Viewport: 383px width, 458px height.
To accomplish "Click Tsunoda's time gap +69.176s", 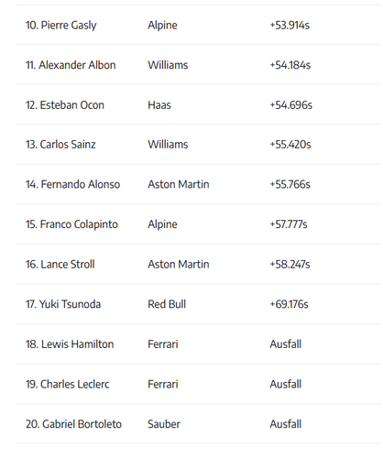I will [289, 304].
